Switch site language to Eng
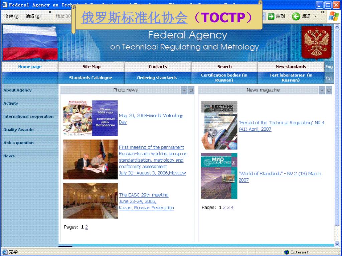 click(329, 67)
